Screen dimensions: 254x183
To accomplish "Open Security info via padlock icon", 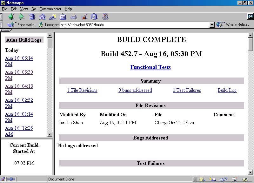I will (x=84, y=17).
